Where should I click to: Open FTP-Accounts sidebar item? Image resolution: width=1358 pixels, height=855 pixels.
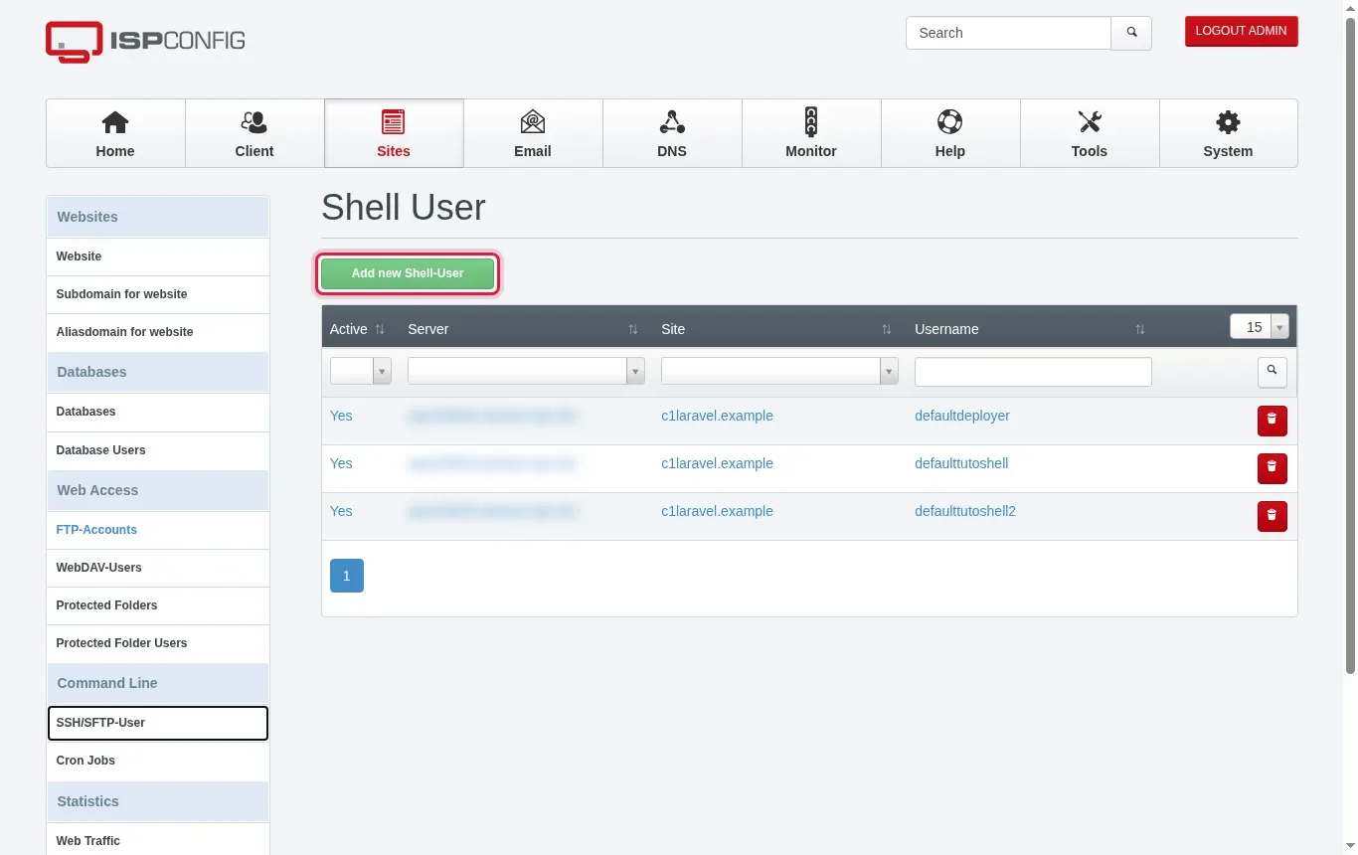point(158,530)
